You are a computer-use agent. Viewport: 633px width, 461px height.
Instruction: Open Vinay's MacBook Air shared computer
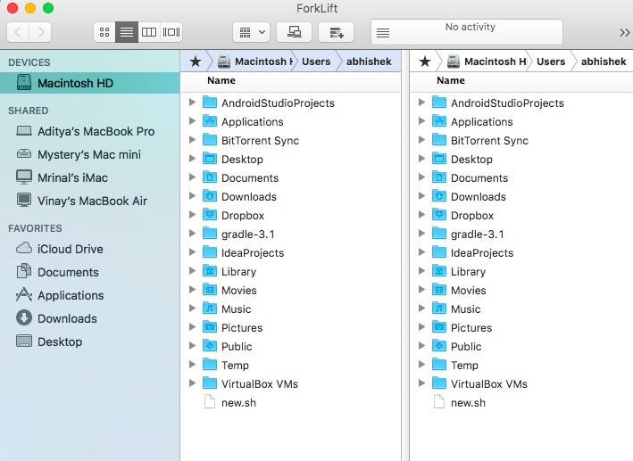pos(89,201)
